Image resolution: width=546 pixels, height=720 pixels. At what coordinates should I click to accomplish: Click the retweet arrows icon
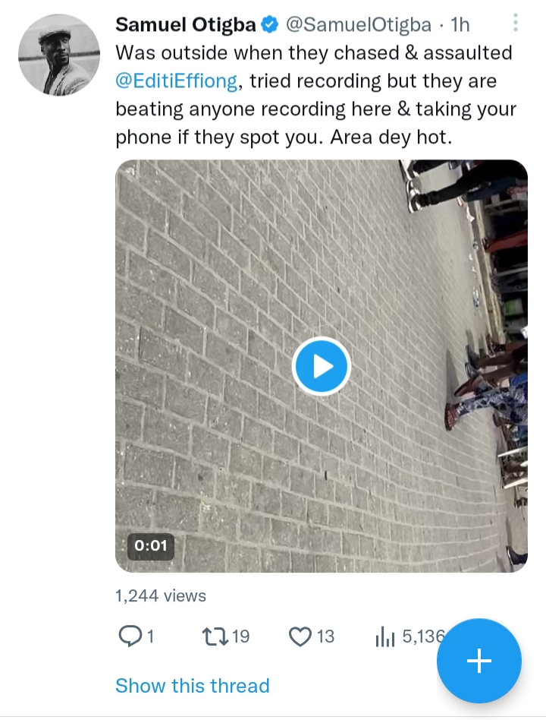(x=215, y=636)
